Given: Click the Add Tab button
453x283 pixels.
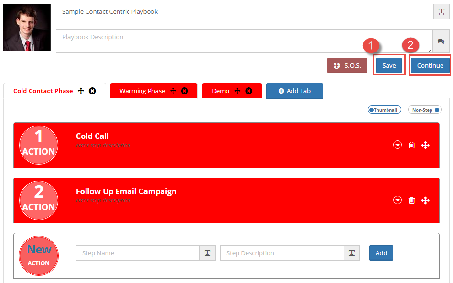Looking at the screenshot, I should (294, 91).
